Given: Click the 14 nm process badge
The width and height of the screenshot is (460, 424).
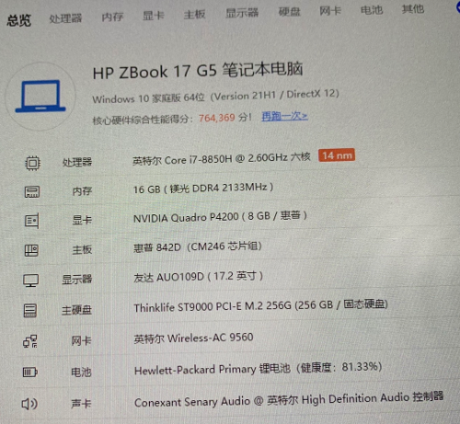Looking at the screenshot, I should (x=337, y=155).
